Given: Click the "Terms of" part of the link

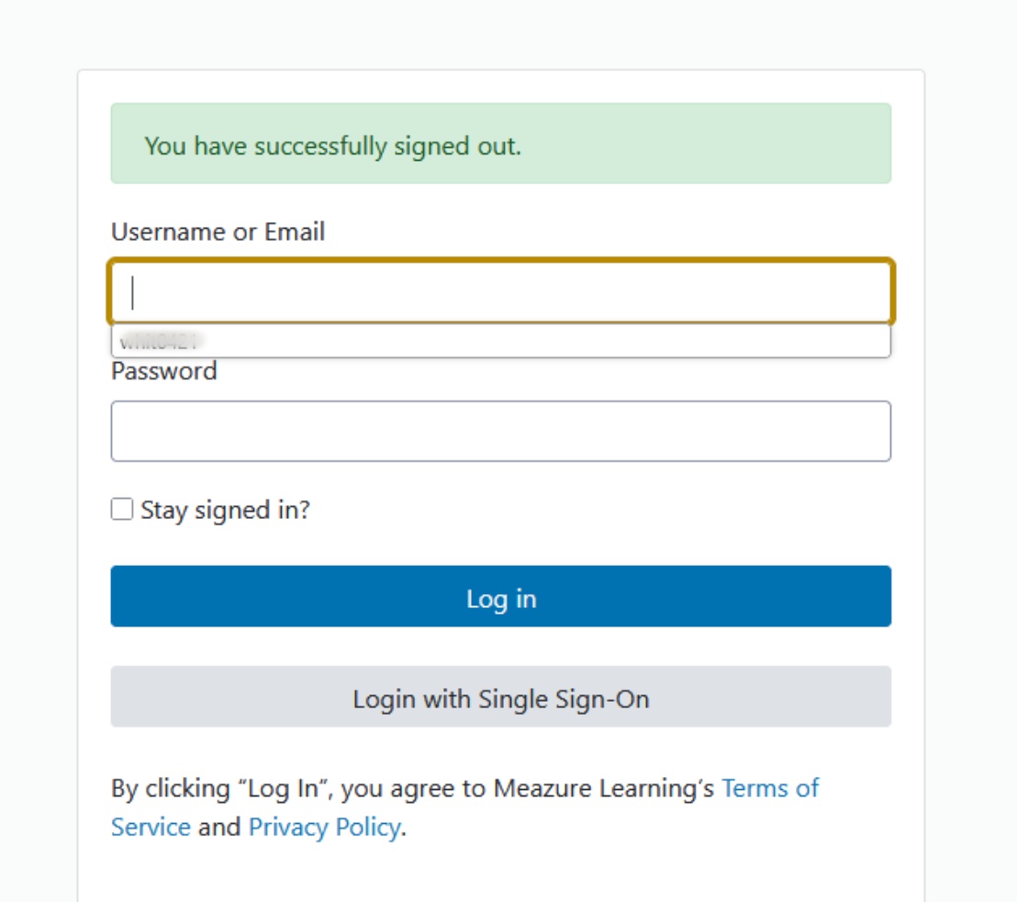Looking at the screenshot, I should (769, 788).
